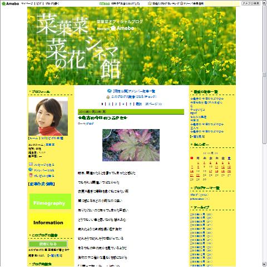Go to previous month in calendar
The image size is (267, 267).
pyautogui.click(x=205, y=154)
